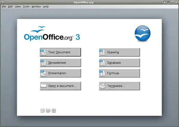The height and width of the screenshot is (127, 179).
Task: Click the round OpenOffice seagull logo
Action: (x=143, y=33)
